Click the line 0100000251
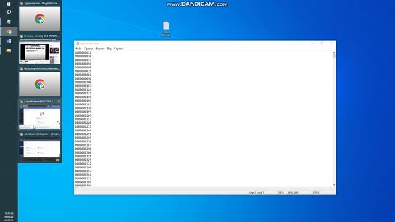Image resolution: width=395 pixels, height=222 pixels. (83, 134)
